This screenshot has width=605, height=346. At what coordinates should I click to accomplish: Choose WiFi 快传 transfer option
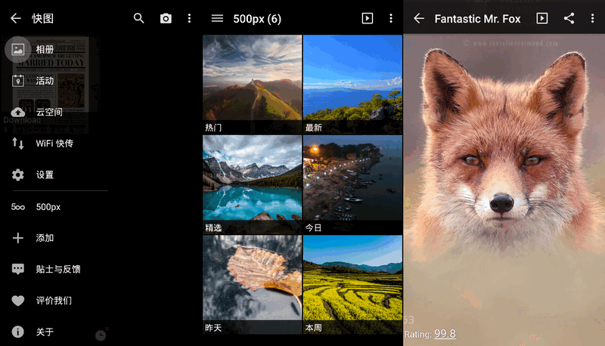(54, 144)
